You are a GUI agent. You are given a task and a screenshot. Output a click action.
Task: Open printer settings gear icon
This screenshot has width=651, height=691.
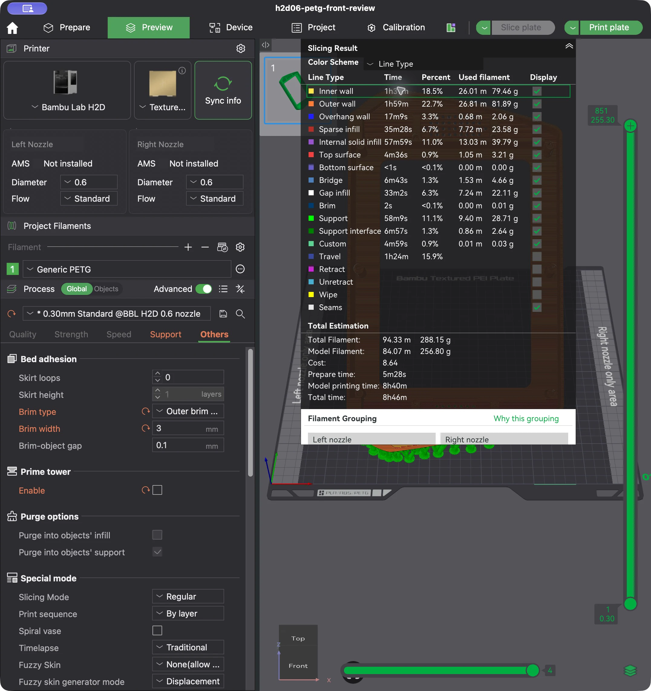(240, 48)
